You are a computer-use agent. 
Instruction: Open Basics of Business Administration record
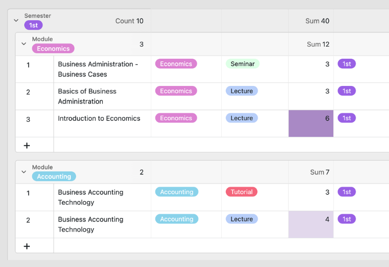[x=87, y=97]
